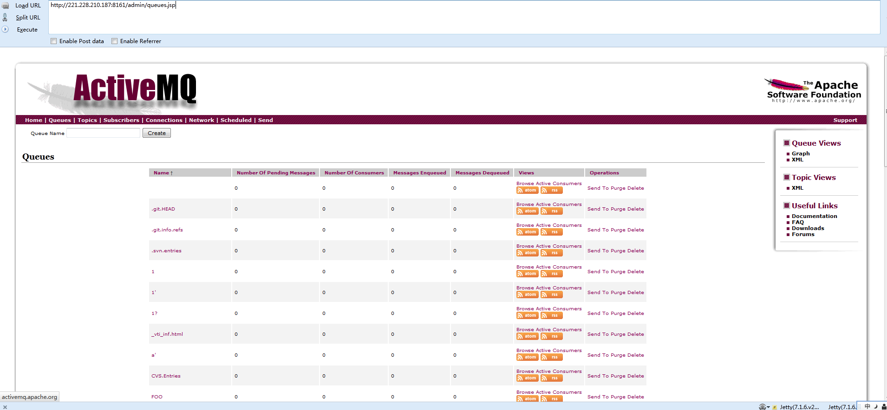Click into the URL text box
887x410 pixels.
click(x=464, y=17)
